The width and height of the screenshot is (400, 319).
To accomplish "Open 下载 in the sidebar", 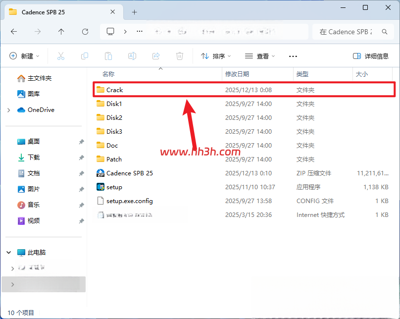I will (x=34, y=158).
